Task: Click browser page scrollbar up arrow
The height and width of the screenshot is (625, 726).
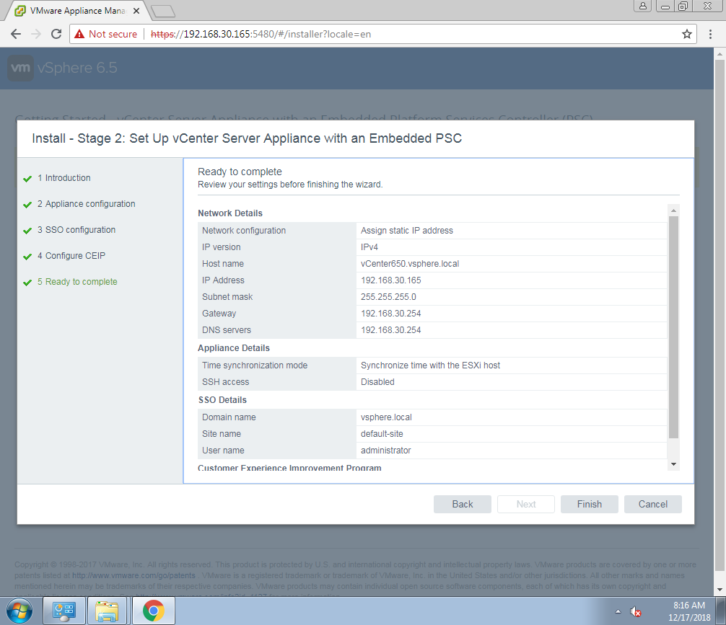Action: click(x=720, y=54)
